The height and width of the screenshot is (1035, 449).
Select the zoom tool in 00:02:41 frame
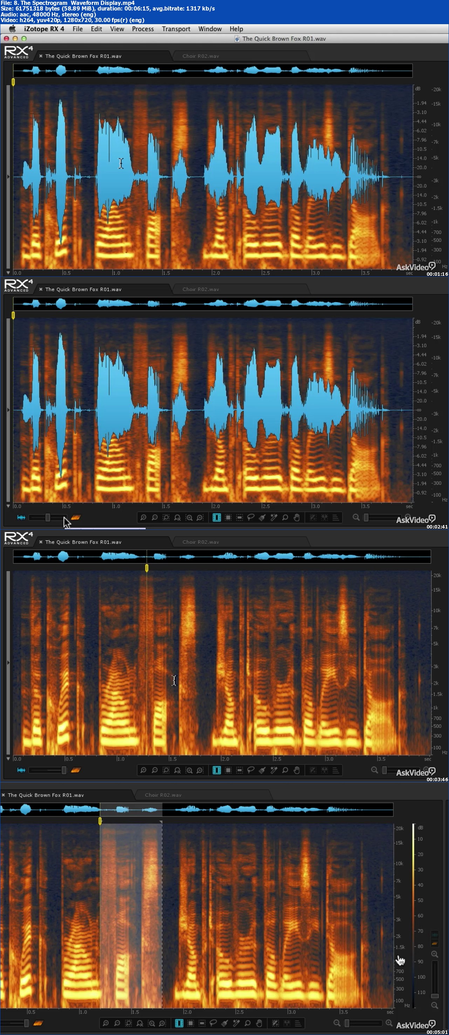(285, 517)
